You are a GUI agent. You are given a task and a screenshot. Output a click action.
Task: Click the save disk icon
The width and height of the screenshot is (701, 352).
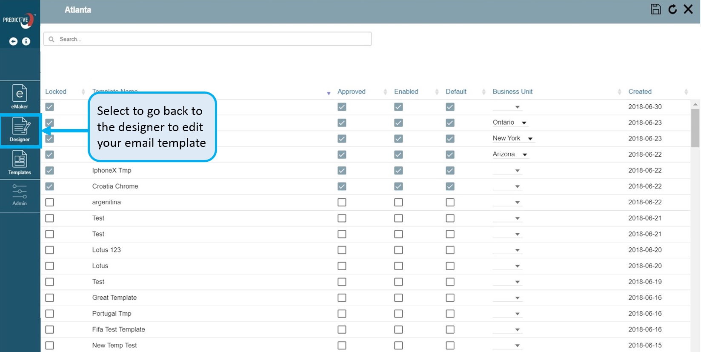[x=655, y=9]
